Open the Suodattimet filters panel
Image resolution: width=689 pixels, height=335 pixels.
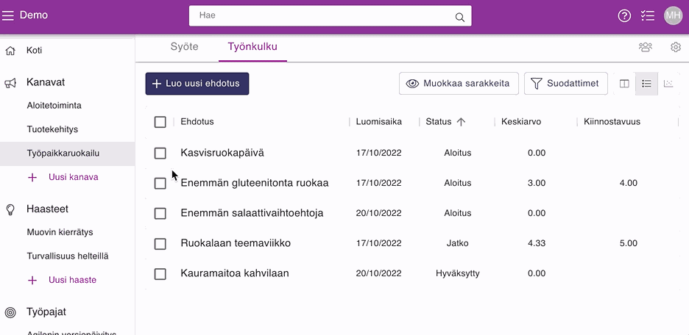click(x=566, y=83)
